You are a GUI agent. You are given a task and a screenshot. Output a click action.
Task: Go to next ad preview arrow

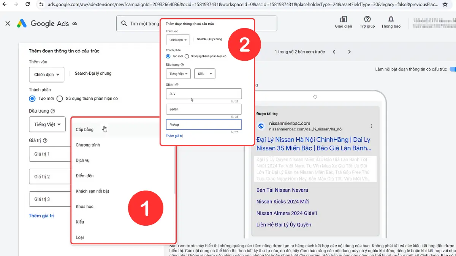[x=349, y=52]
